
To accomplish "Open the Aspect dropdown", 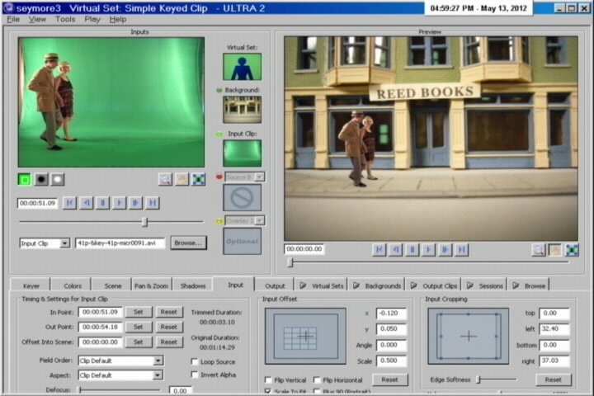I will click(158, 375).
